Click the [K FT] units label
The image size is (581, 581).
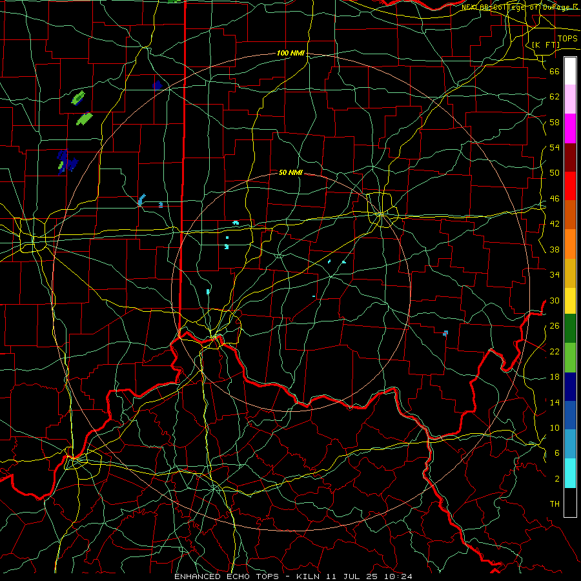click(545, 45)
